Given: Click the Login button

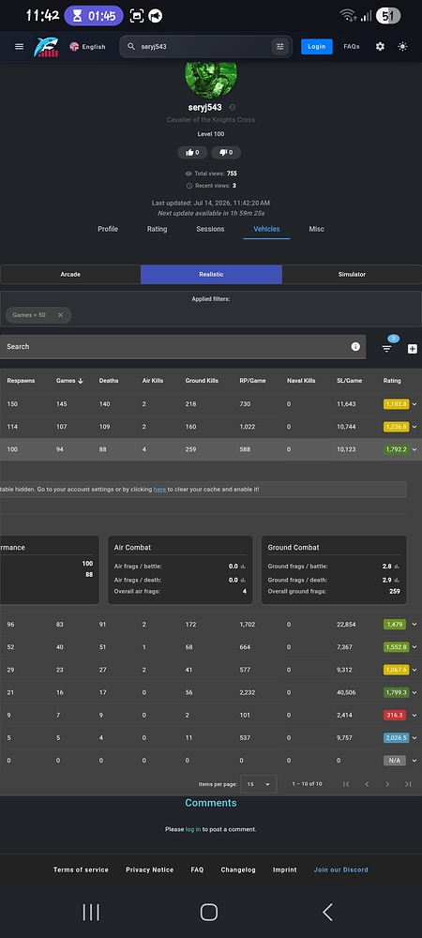Looking at the screenshot, I should point(317,47).
